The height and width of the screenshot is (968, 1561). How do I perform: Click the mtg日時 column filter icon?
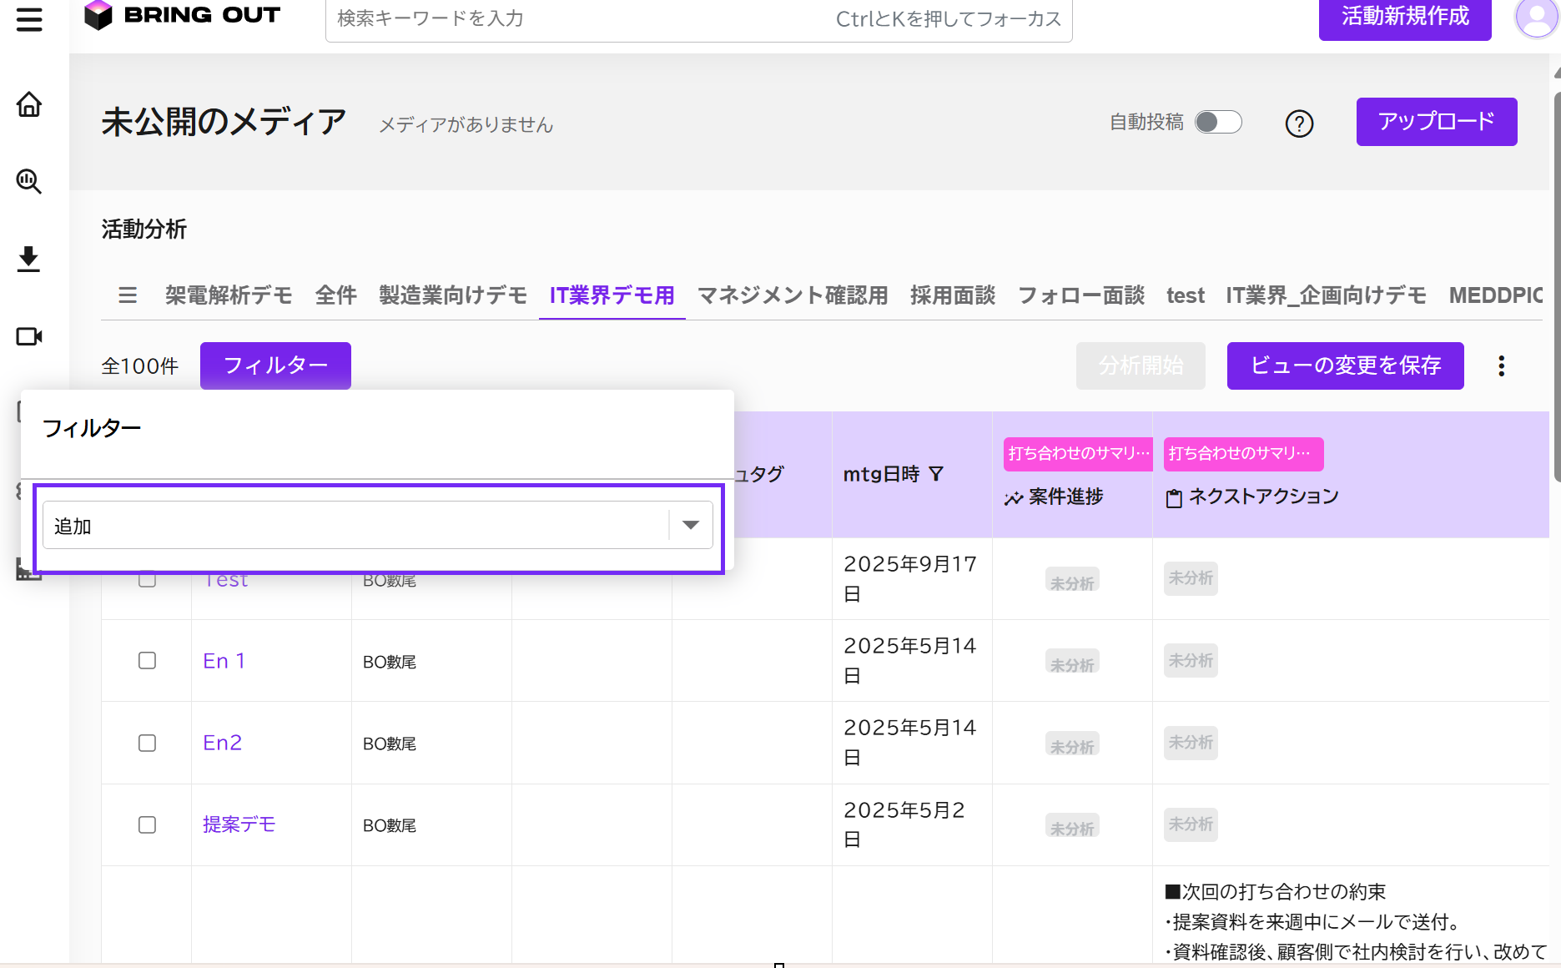[936, 474]
